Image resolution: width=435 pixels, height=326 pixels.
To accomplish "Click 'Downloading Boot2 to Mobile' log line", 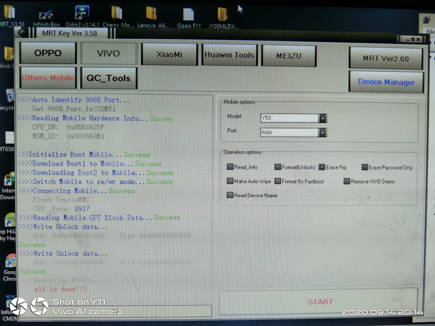I will click(x=96, y=173).
